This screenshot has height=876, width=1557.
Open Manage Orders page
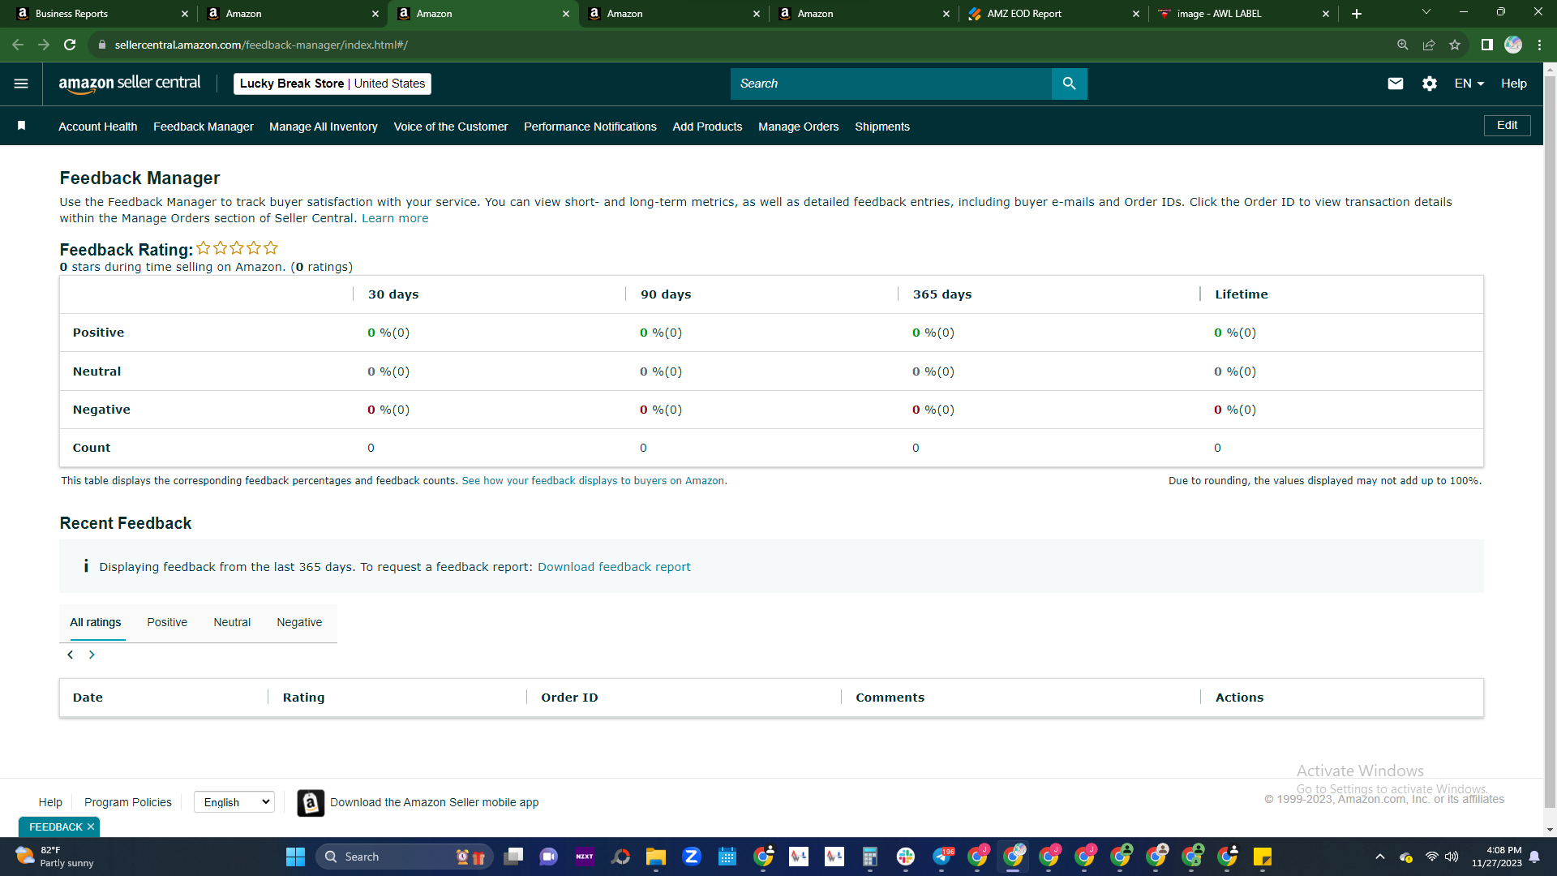[799, 127]
